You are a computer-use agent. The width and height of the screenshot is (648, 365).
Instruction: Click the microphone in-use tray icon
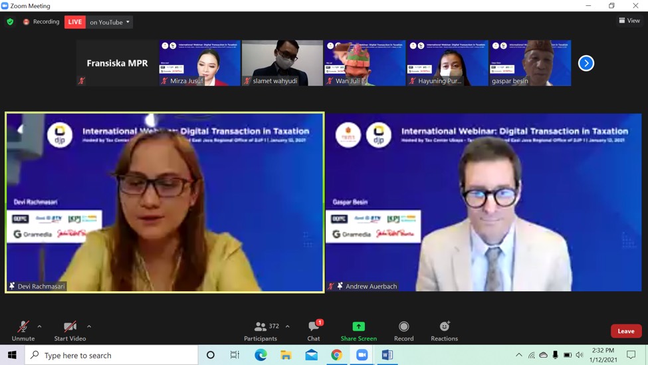(556, 355)
